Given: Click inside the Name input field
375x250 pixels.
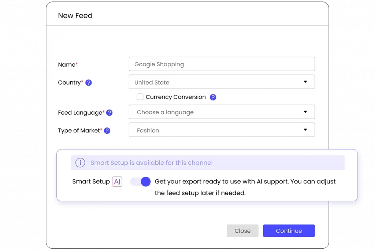Looking at the screenshot, I should [x=222, y=64].
